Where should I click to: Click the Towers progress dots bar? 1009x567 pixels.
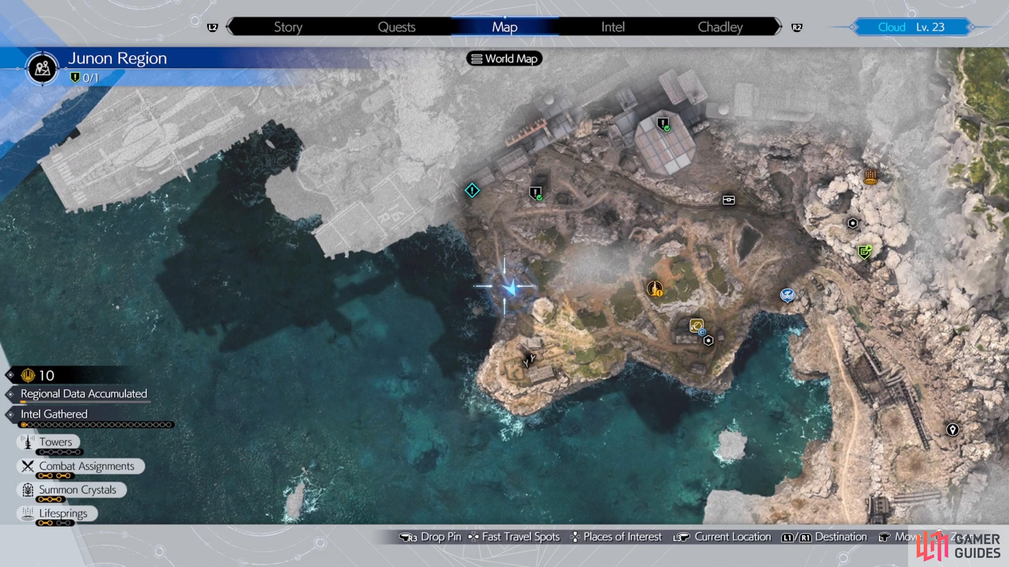coord(60,452)
